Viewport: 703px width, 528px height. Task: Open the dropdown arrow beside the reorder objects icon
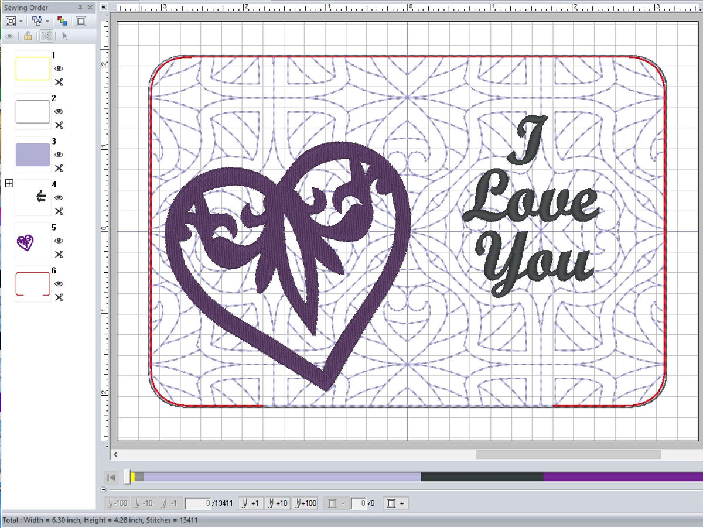click(x=47, y=21)
